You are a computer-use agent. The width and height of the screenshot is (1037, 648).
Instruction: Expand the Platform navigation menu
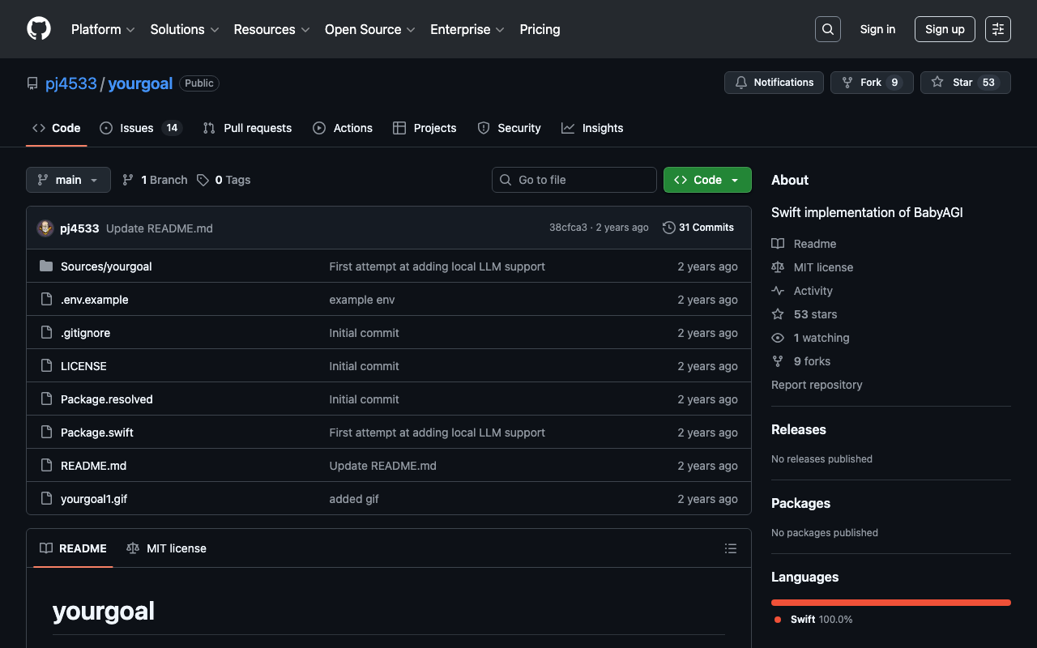(x=103, y=29)
